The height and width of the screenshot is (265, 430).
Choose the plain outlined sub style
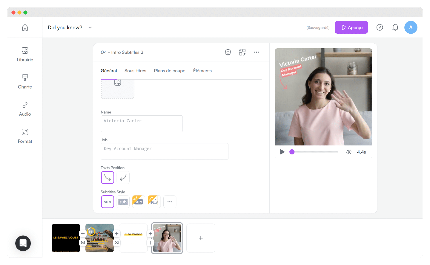(107, 202)
